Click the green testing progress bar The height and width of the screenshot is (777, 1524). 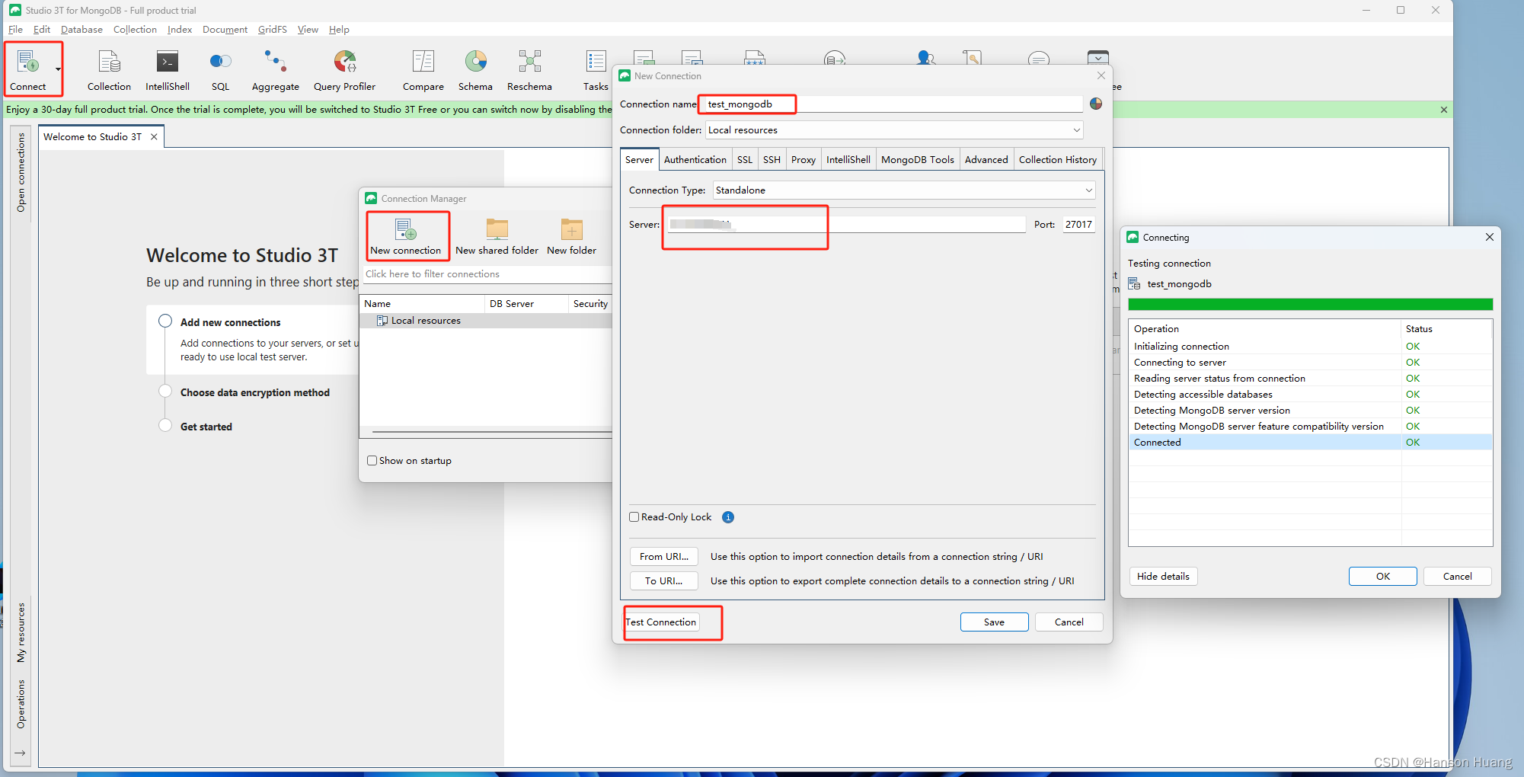pos(1310,305)
